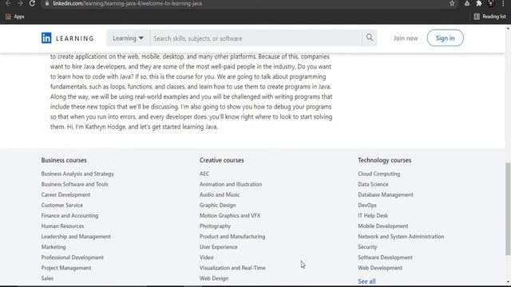Click the triangle extension icon next to star
The width and height of the screenshot is (511, 287).
[466, 3]
